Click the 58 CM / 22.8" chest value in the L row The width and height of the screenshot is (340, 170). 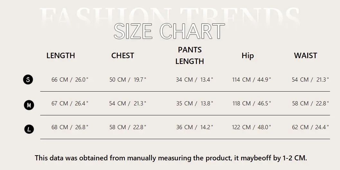pyautogui.click(x=128, y=127)
